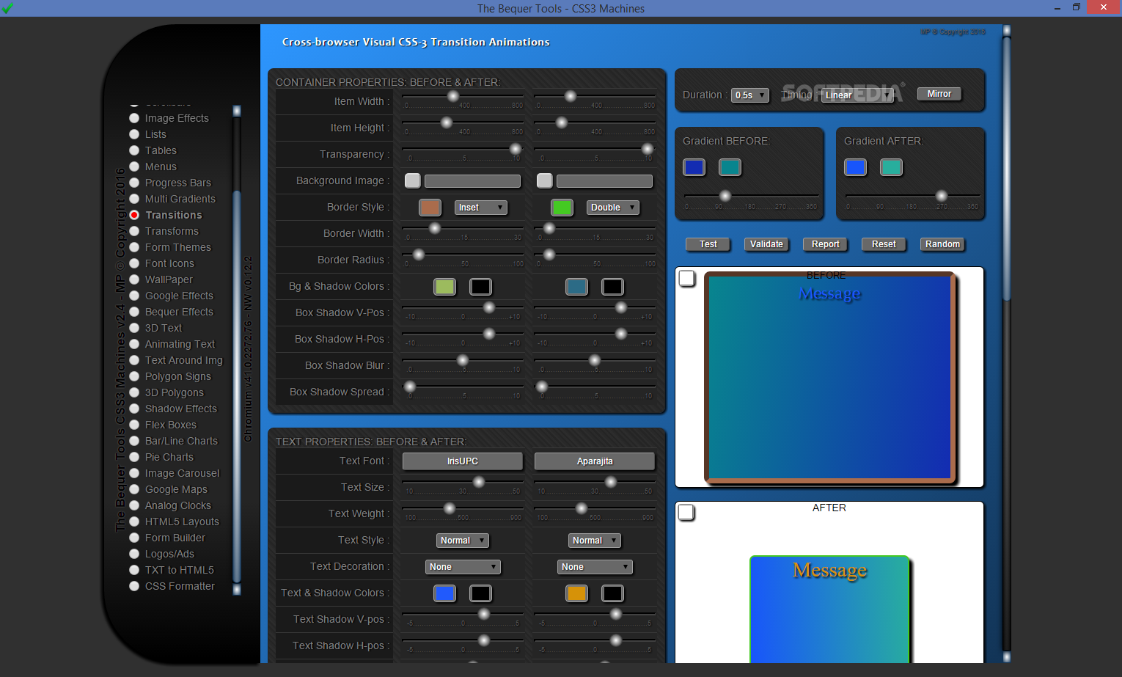1122x677 pixels.
Task: Pick the after text color orange swatch
Action: pos(576,593)
